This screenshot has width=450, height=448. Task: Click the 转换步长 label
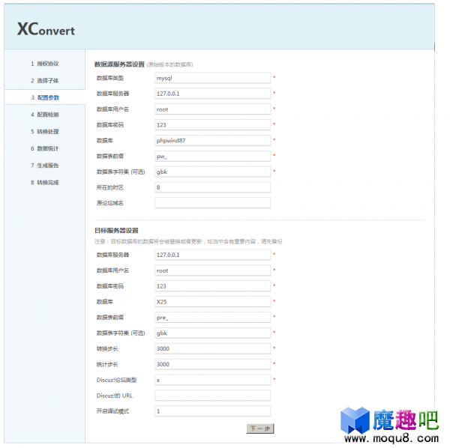[107, 348]
